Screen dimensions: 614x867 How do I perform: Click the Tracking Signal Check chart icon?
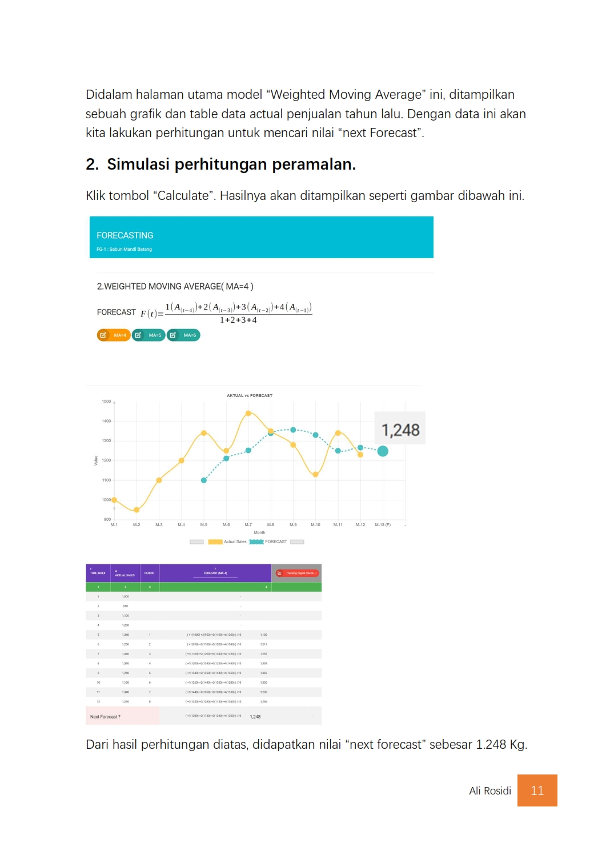tap(280, 573)
